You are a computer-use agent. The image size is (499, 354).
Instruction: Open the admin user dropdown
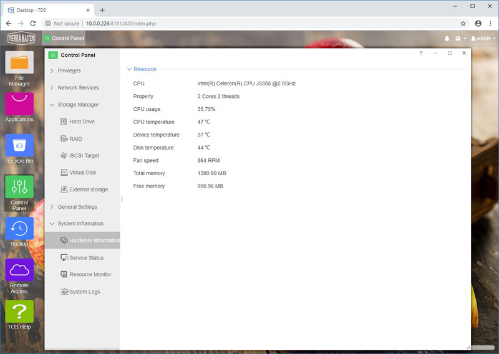point(483,38)
